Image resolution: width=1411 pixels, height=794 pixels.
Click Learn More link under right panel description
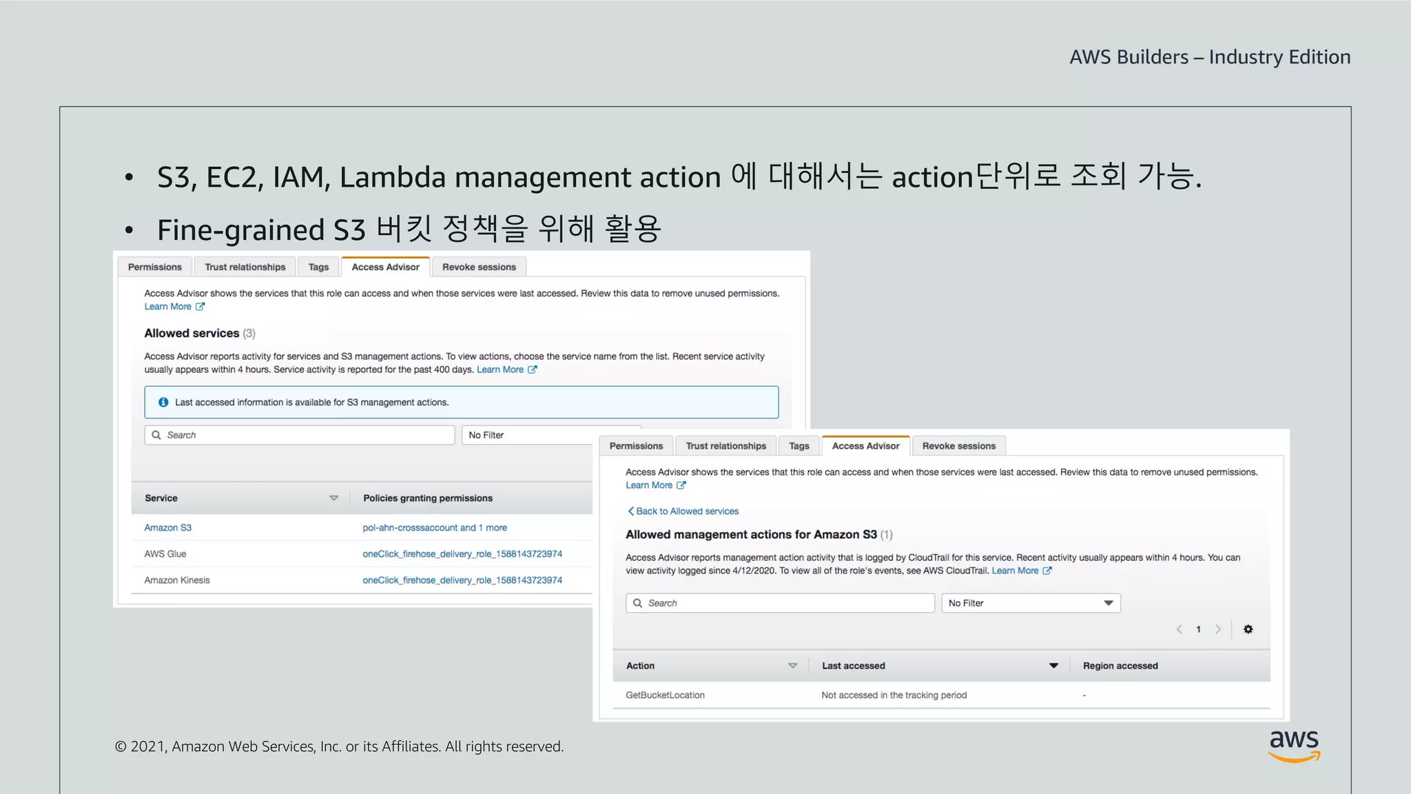pyautogui.click(x=649, y=485)
